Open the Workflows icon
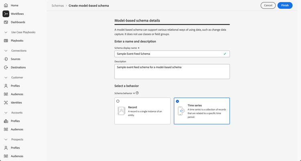Screen dimensions: 301x161 point(6,14)
